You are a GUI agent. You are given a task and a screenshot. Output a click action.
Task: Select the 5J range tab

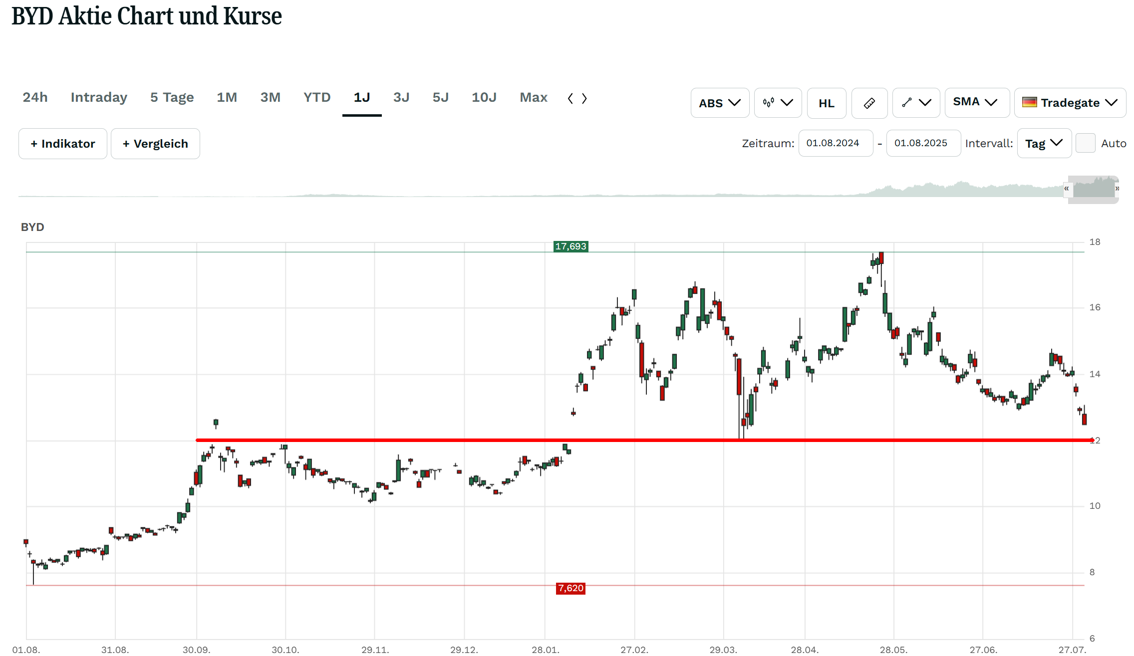pyautogui.click(x=440, y=97)
